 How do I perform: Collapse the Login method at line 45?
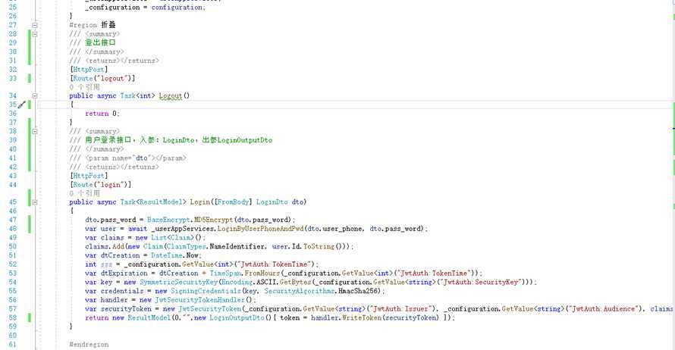35,202
